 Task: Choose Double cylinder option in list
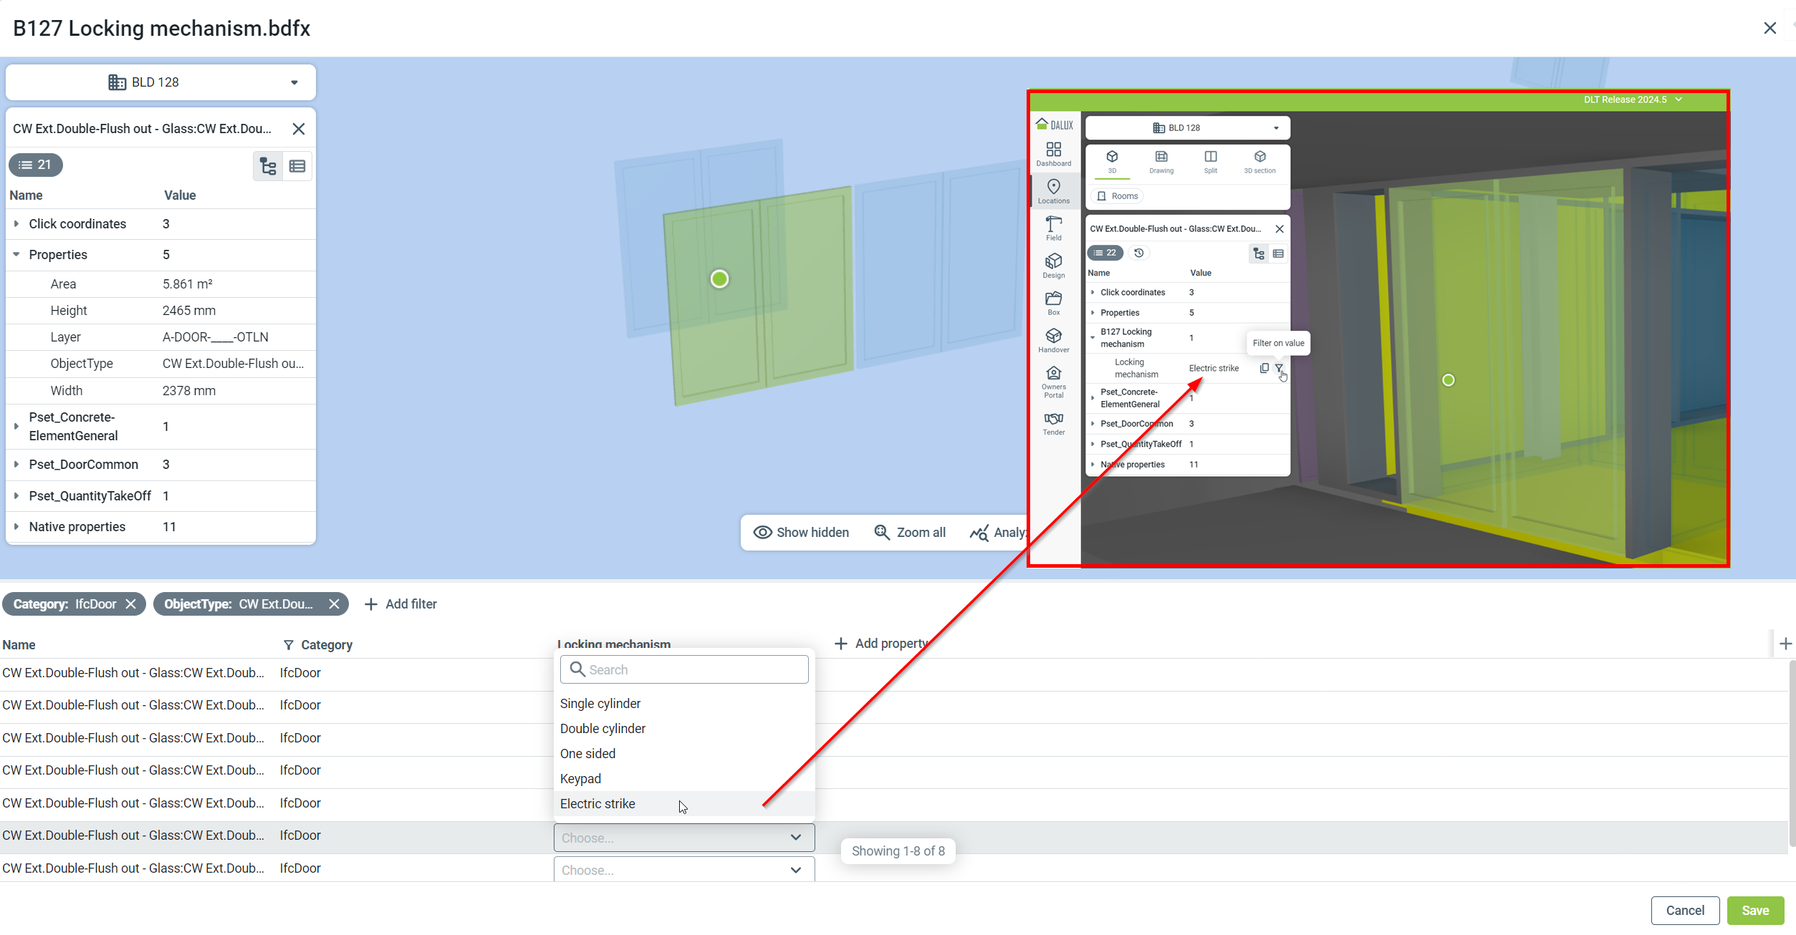[602, 728]
